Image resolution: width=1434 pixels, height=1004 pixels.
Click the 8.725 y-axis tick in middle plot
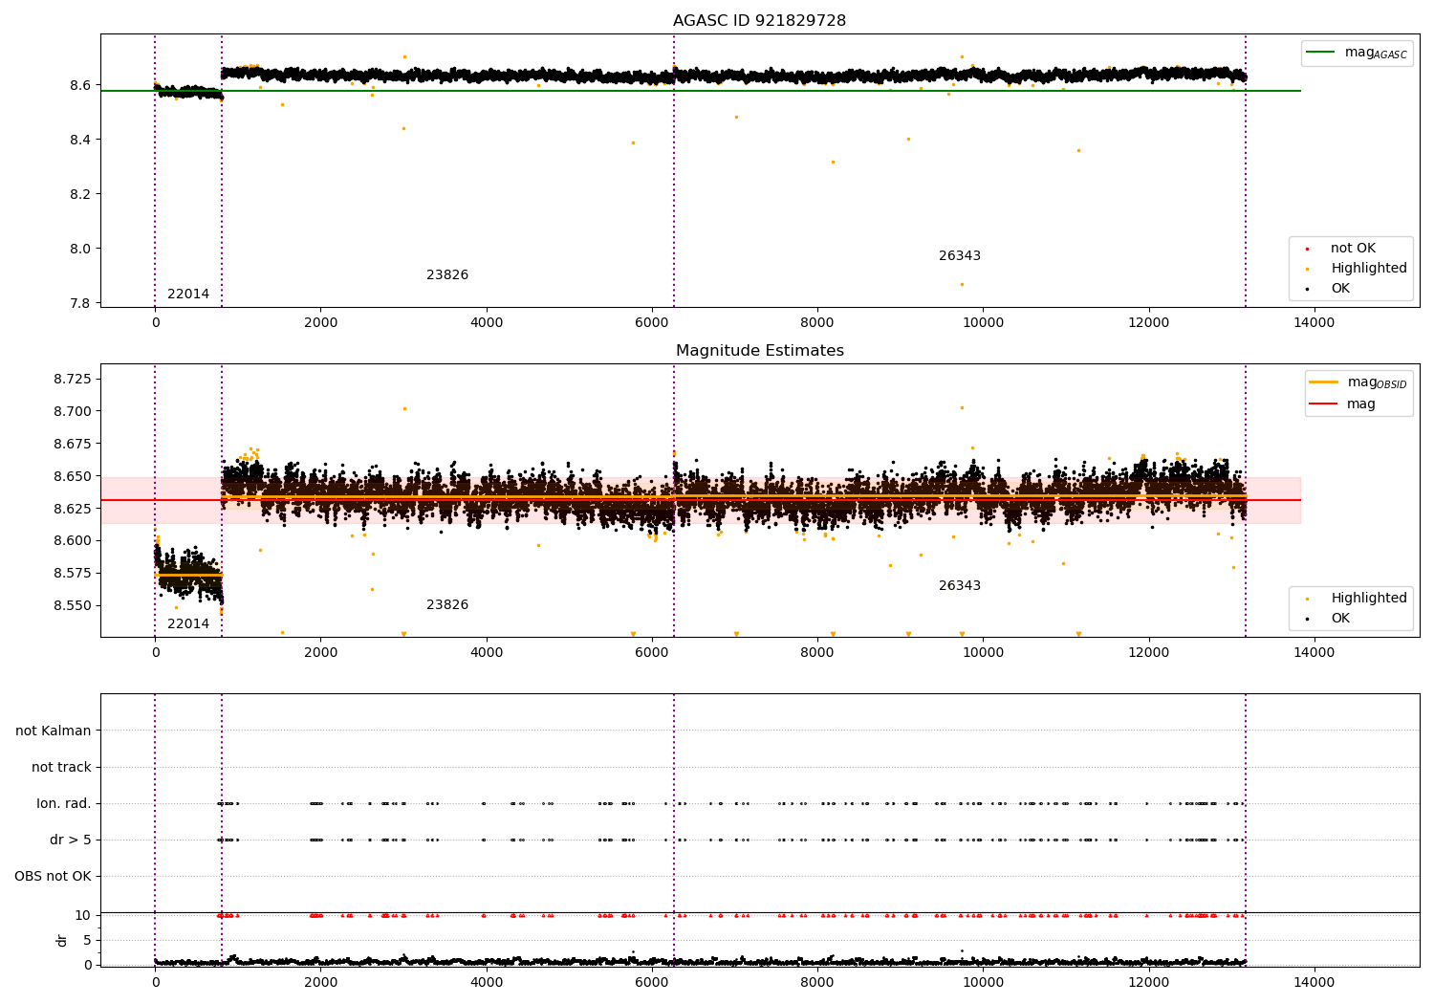coord(73,380)
